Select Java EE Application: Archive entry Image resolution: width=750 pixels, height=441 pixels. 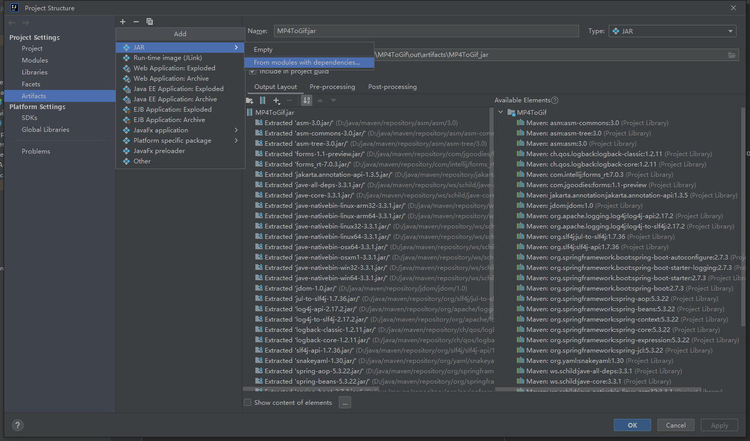point(180,99)
